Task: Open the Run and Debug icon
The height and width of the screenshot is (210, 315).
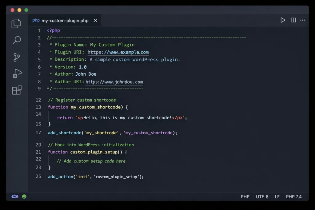Action: 17,73
